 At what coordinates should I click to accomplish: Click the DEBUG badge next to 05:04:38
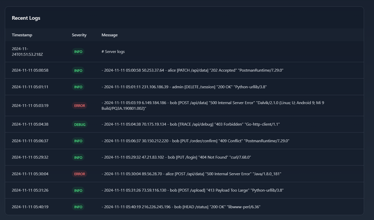pos(80,124)
